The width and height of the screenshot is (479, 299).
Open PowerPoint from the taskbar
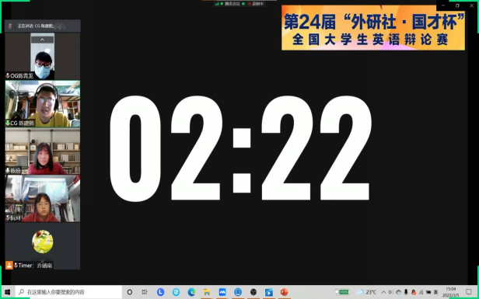tap(284, 292)
